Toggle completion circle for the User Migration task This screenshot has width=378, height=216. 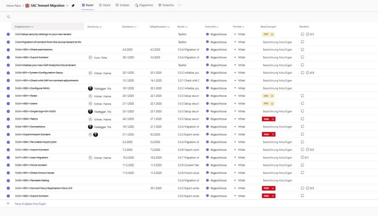point(8,158)
